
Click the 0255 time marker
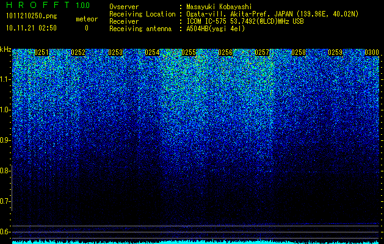(189, 52)
